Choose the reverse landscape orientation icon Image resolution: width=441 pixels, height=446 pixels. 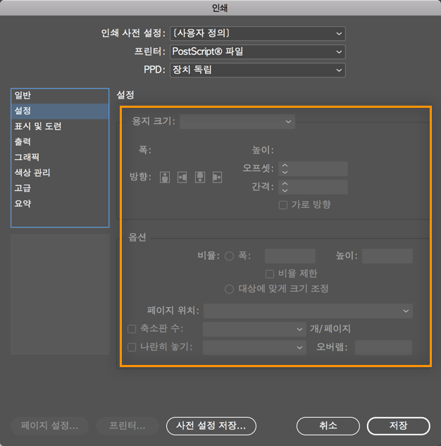click(217, 178)
